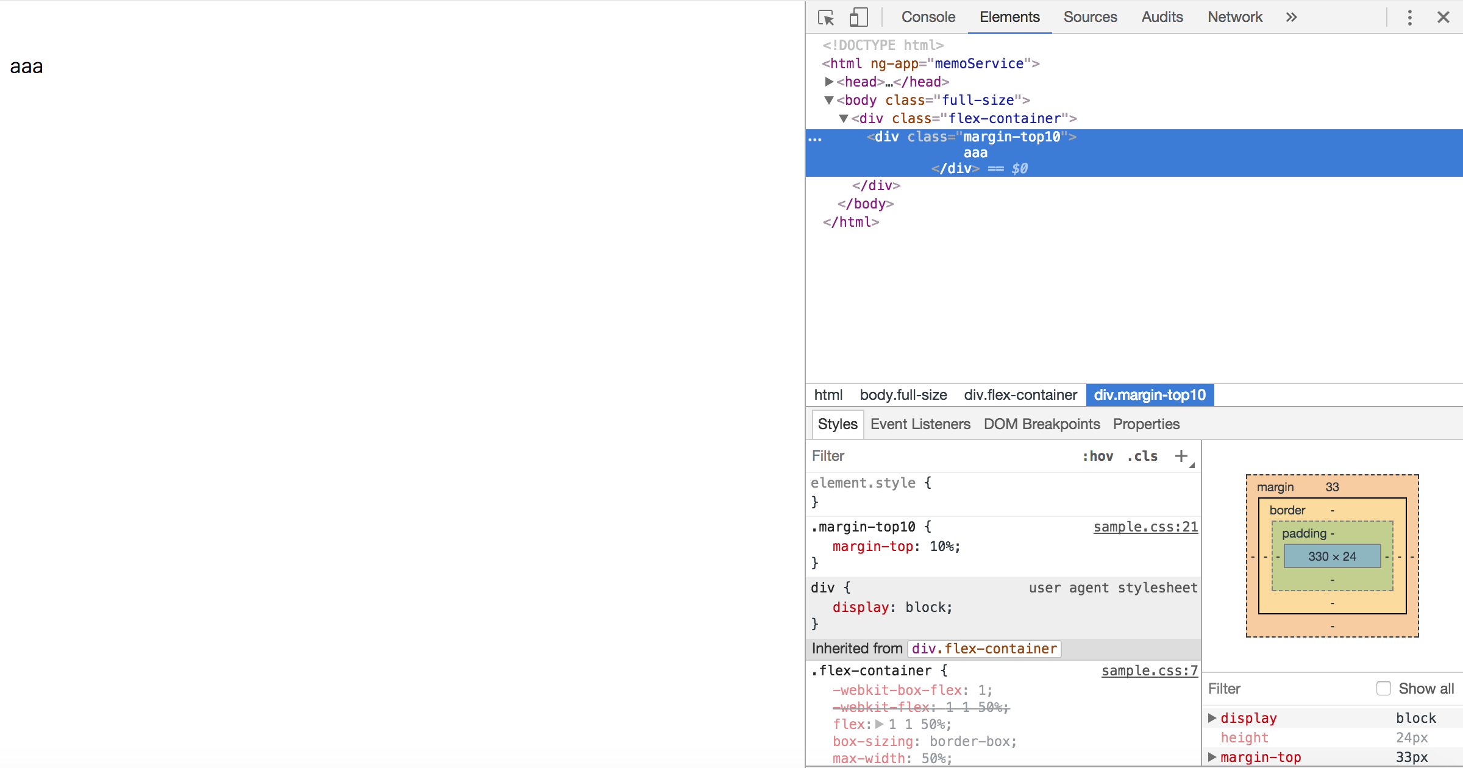Toggle the .cls class editor

tap(1142, 456)
